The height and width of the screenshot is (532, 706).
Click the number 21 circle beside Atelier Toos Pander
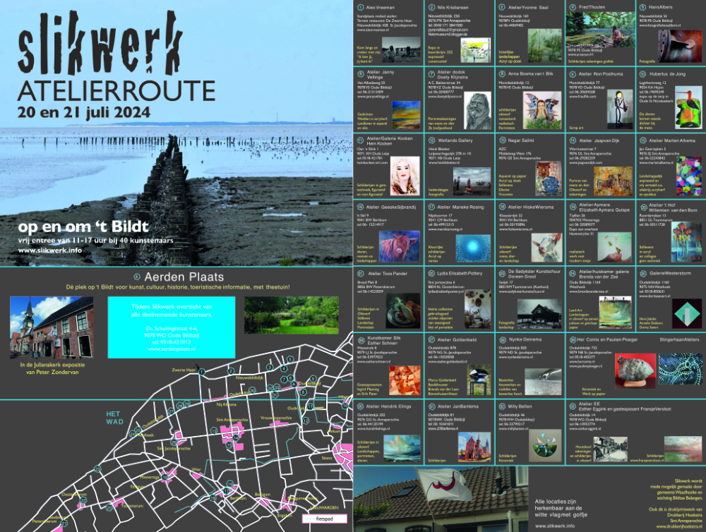pos(360,273)
